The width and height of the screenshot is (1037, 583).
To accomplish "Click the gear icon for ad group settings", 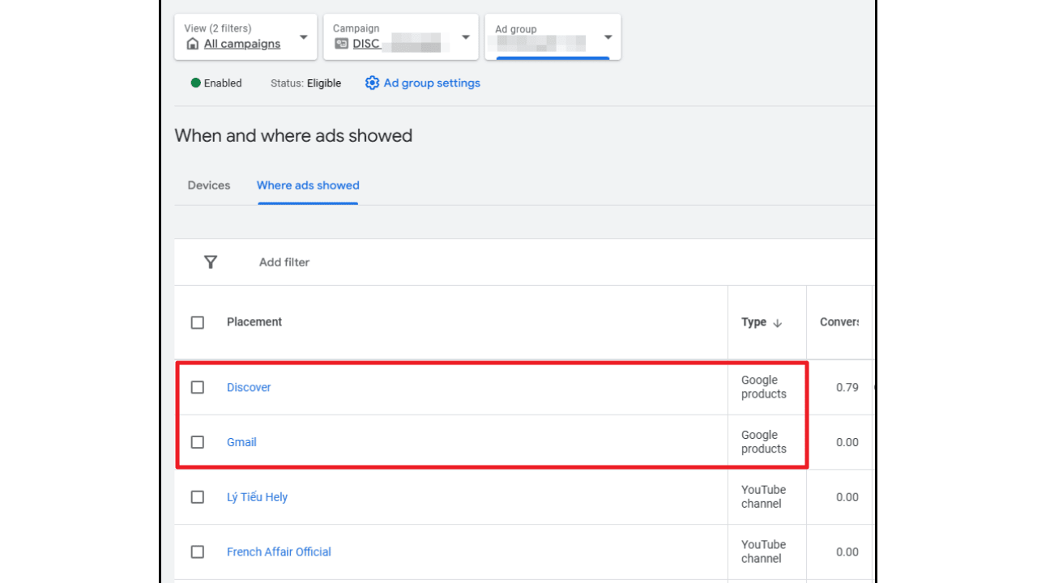I will (372, 83).
